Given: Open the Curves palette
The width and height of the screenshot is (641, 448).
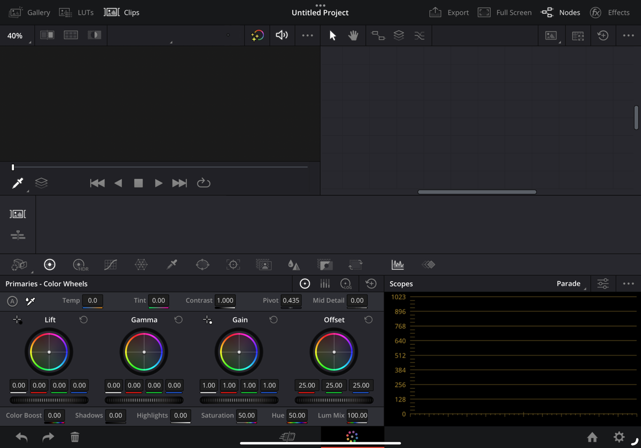Looking at the screenshot, I should coord(110,264).
